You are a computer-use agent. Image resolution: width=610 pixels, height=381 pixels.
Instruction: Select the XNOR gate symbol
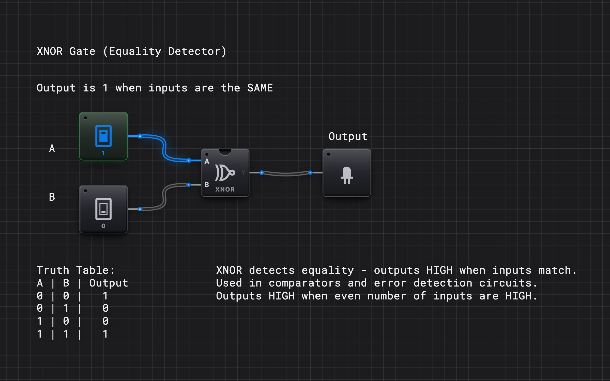point(225,173)
